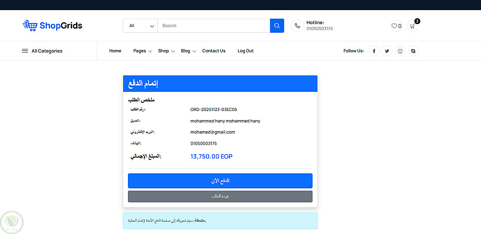The image size is (481, 234).
Task: Click total amount 13,750.00 EGP
Action: point(211,157)
